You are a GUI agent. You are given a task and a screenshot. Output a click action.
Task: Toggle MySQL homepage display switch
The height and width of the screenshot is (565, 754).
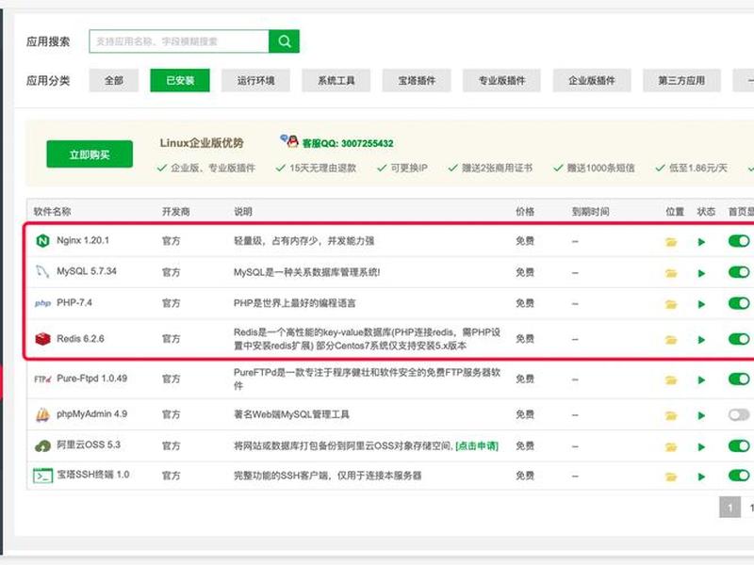tap(739, 272)
